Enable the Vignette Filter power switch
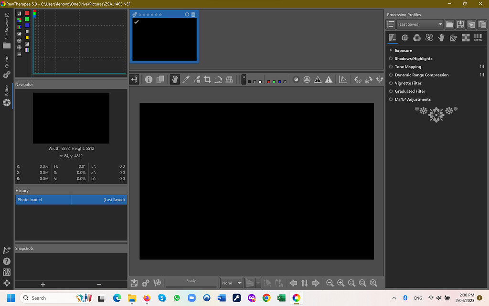Image resolution: width=489 pixels, height=306 pixels. point(391,83)
